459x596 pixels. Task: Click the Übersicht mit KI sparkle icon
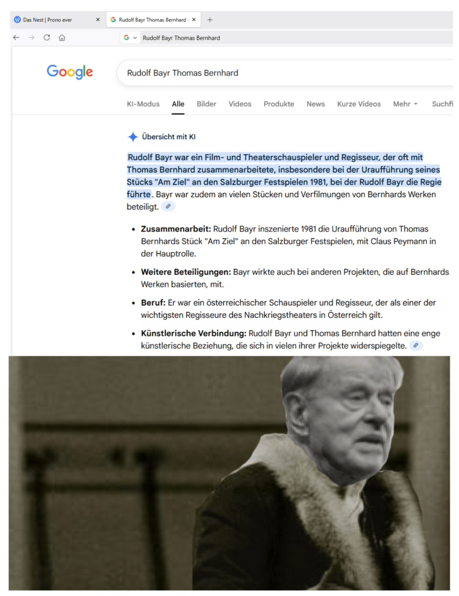[133, 137]
